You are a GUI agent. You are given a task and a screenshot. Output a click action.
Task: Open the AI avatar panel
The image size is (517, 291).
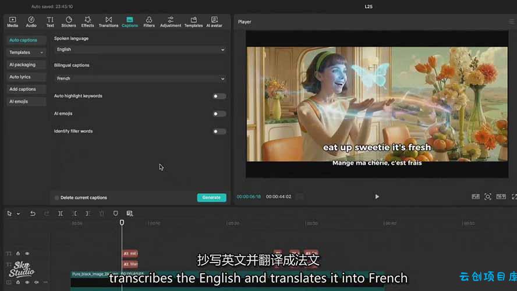pyautogui.click(x=214, y=22)
